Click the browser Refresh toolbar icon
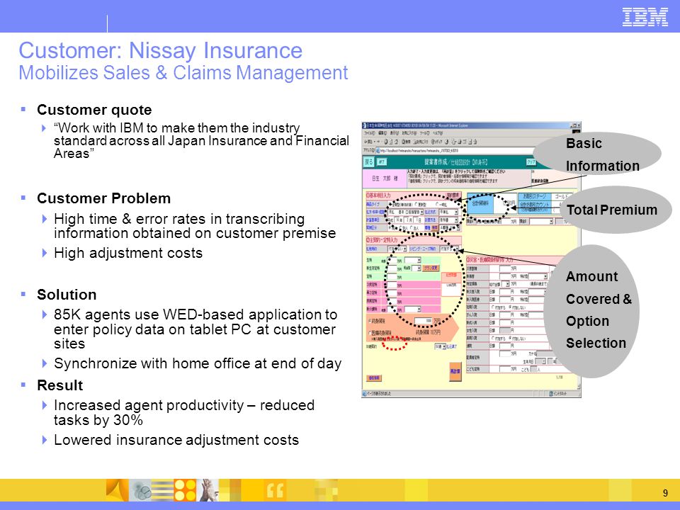This screenshot has height=510, width=680. click(391, 142)
